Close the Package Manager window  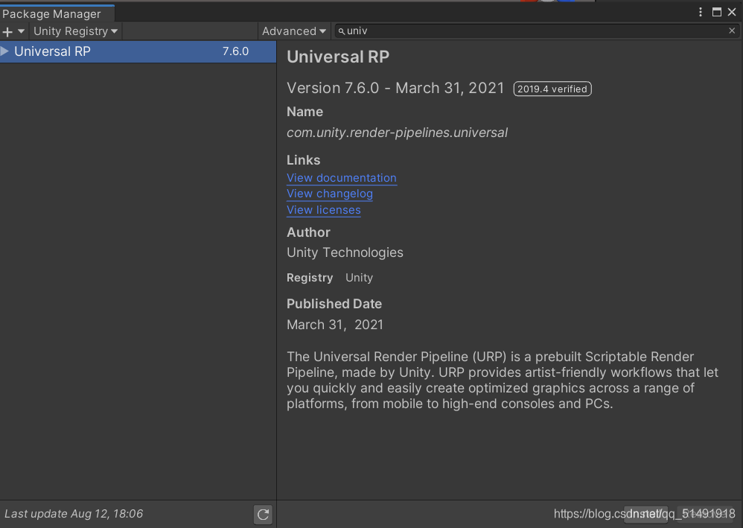click(x=732, y=13)
